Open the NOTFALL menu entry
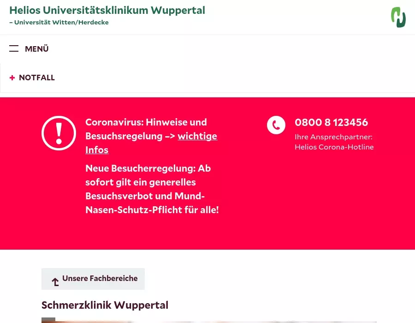Viewport: 415px width, 323px height. (x=37, y=78)
